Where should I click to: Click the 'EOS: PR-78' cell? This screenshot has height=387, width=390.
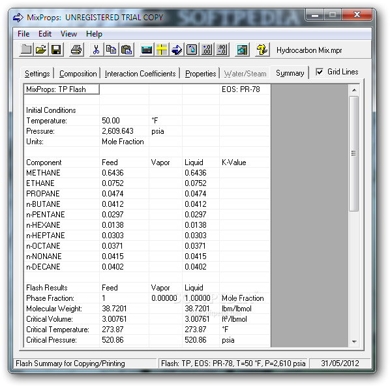[x=245, y=89]
